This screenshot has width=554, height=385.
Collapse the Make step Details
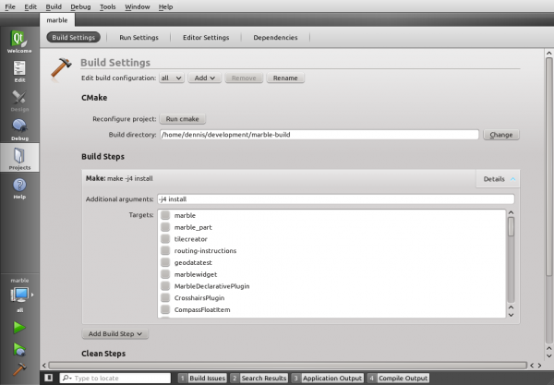(500, 179)
